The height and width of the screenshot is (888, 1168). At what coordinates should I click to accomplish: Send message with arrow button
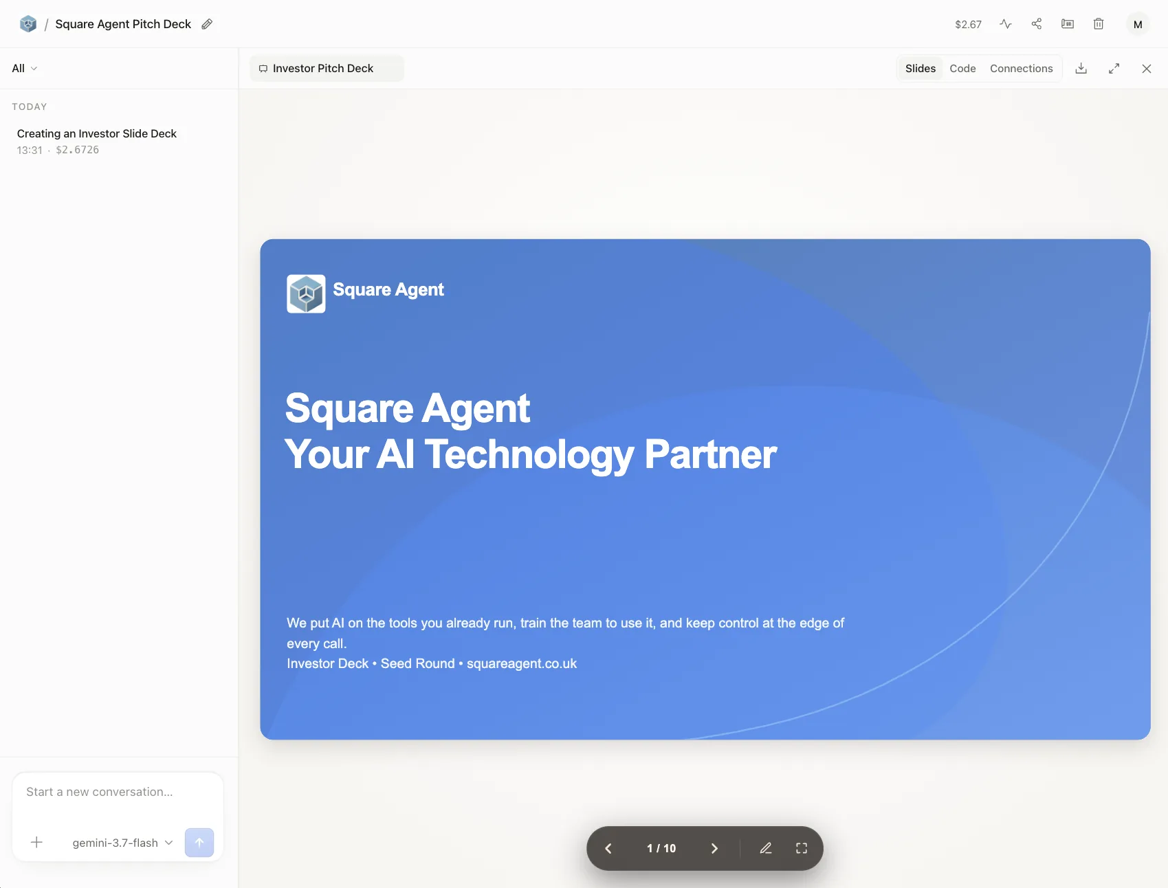click(199, 843)
